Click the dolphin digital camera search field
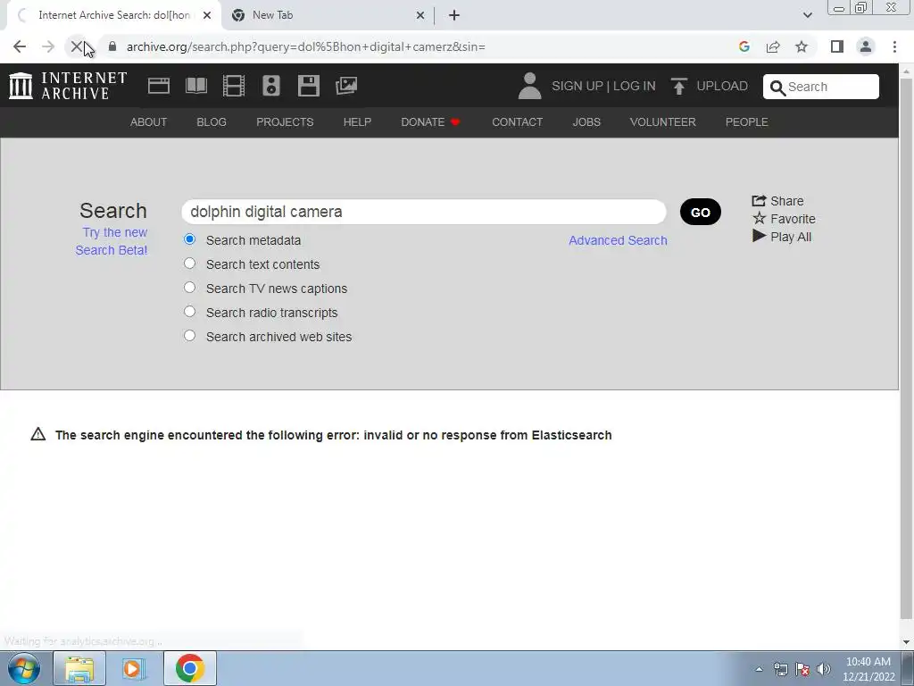 pos(424,212)
